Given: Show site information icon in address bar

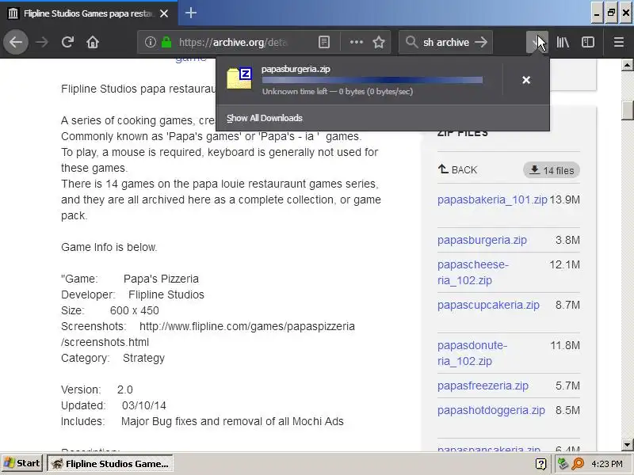Looking at the screenshot, I should click(x=151, y=42).
